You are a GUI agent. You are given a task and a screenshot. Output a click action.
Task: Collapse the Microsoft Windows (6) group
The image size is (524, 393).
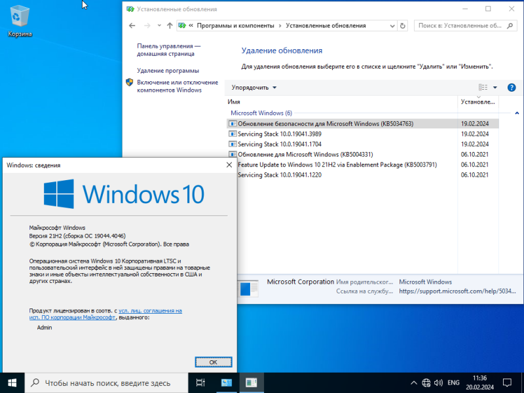[517, 113]
